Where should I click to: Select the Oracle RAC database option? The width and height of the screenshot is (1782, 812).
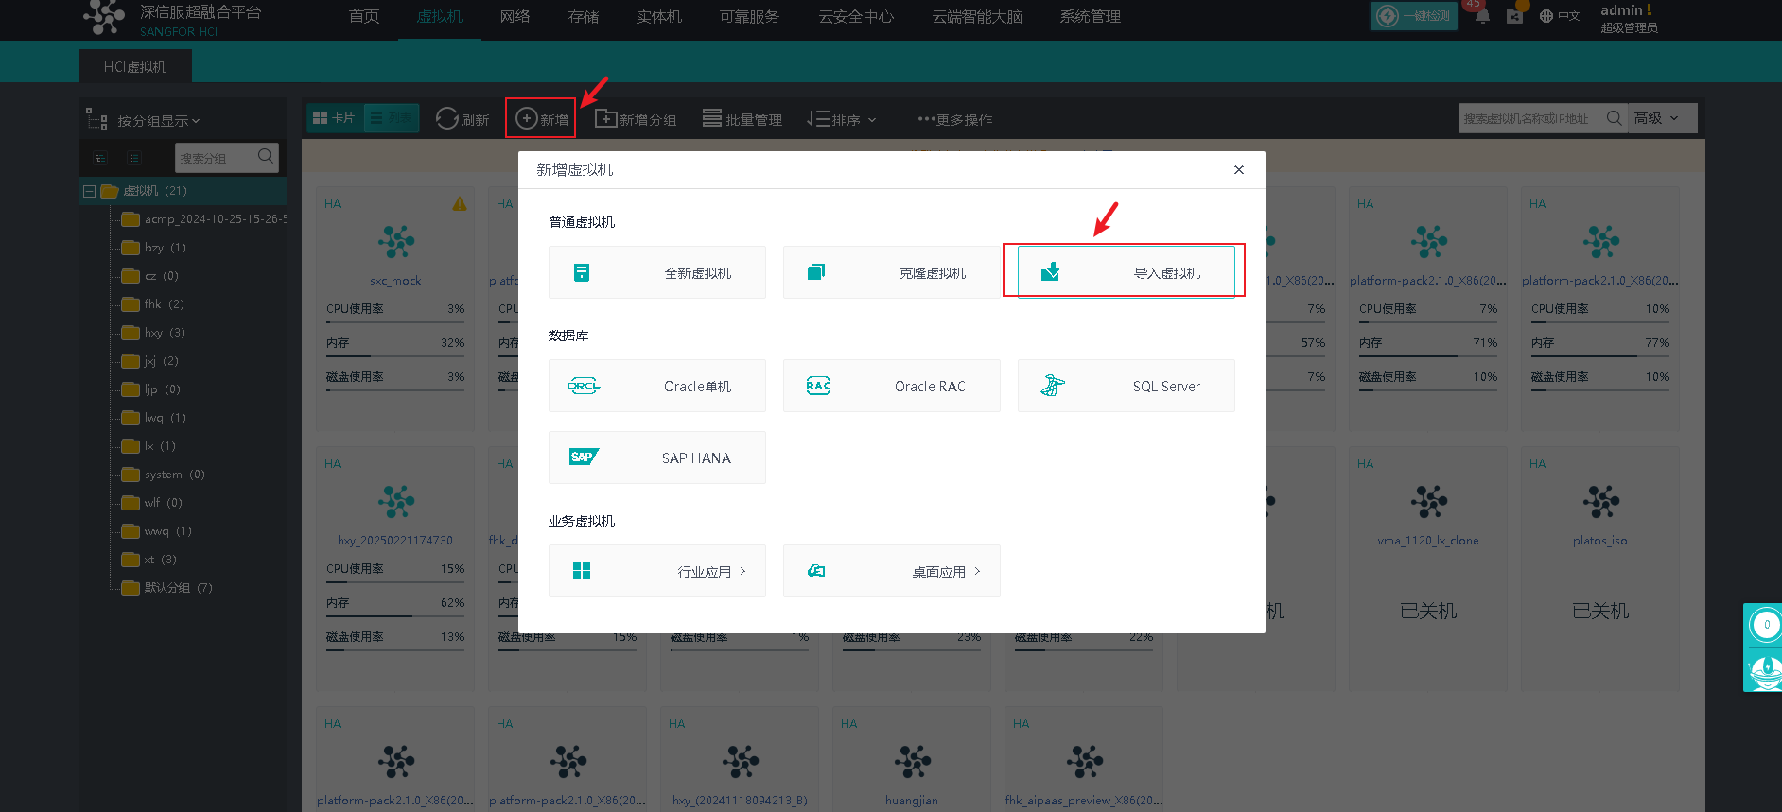(891, 386)
